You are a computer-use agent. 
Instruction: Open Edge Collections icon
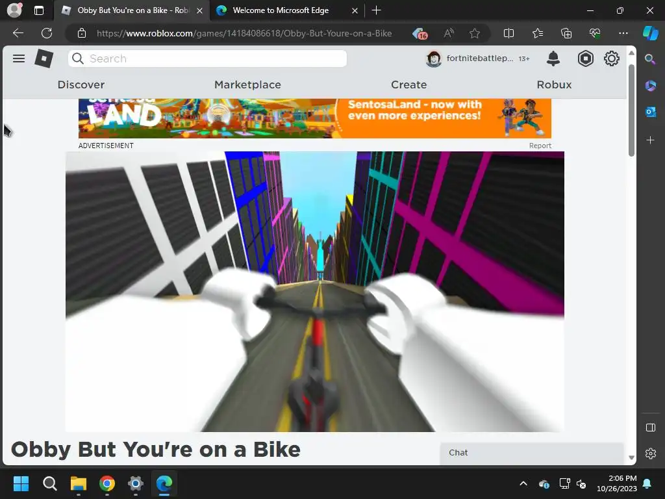(x=566, y=33)
